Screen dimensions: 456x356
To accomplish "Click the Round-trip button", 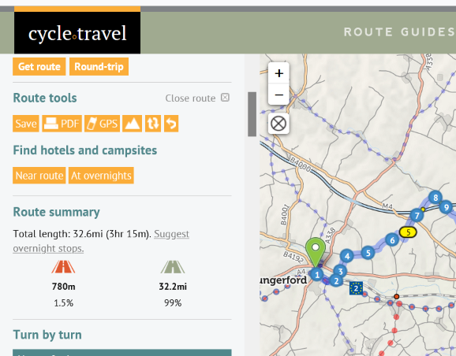I will coord(99,66).
